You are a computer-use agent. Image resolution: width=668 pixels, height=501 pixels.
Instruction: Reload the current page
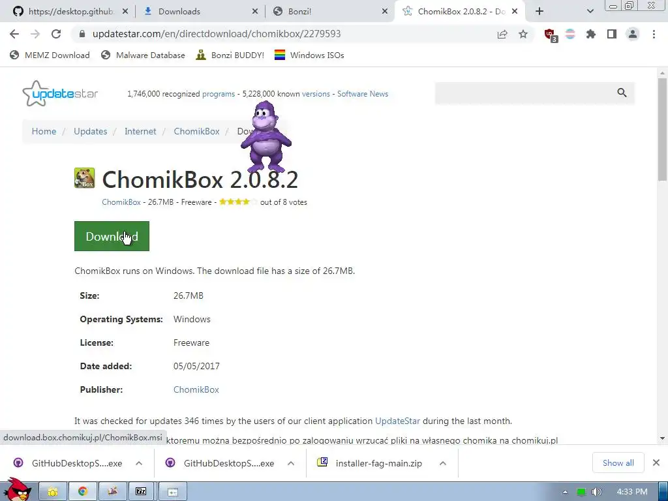coord(56,34)
